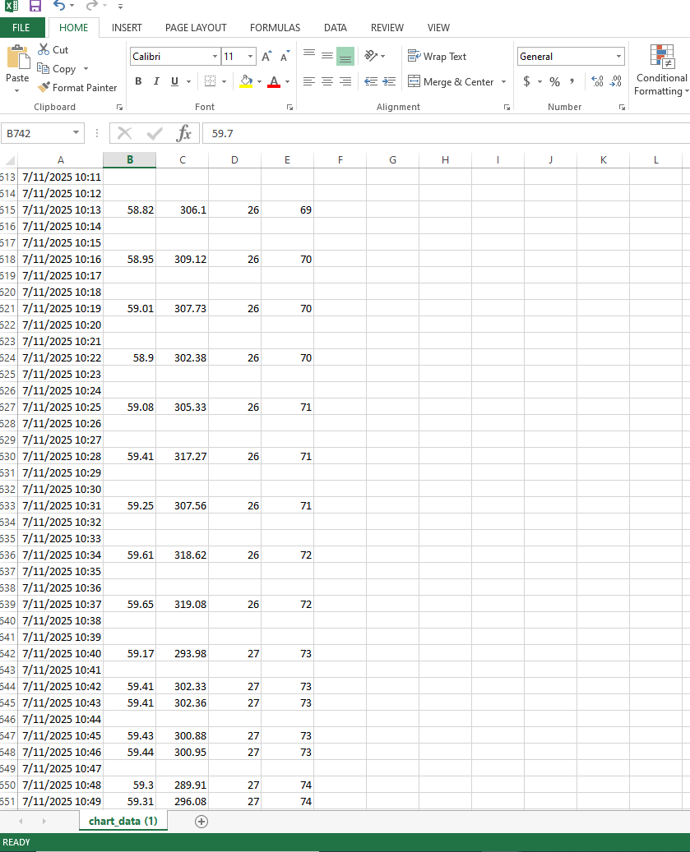Open the Font dialog launcher
Screen dimensions: 690x852
289,108
